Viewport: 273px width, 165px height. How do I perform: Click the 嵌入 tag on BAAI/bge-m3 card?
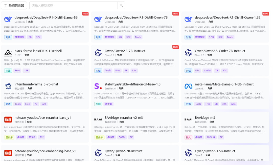pyautogui.click(x=188, y=137)
